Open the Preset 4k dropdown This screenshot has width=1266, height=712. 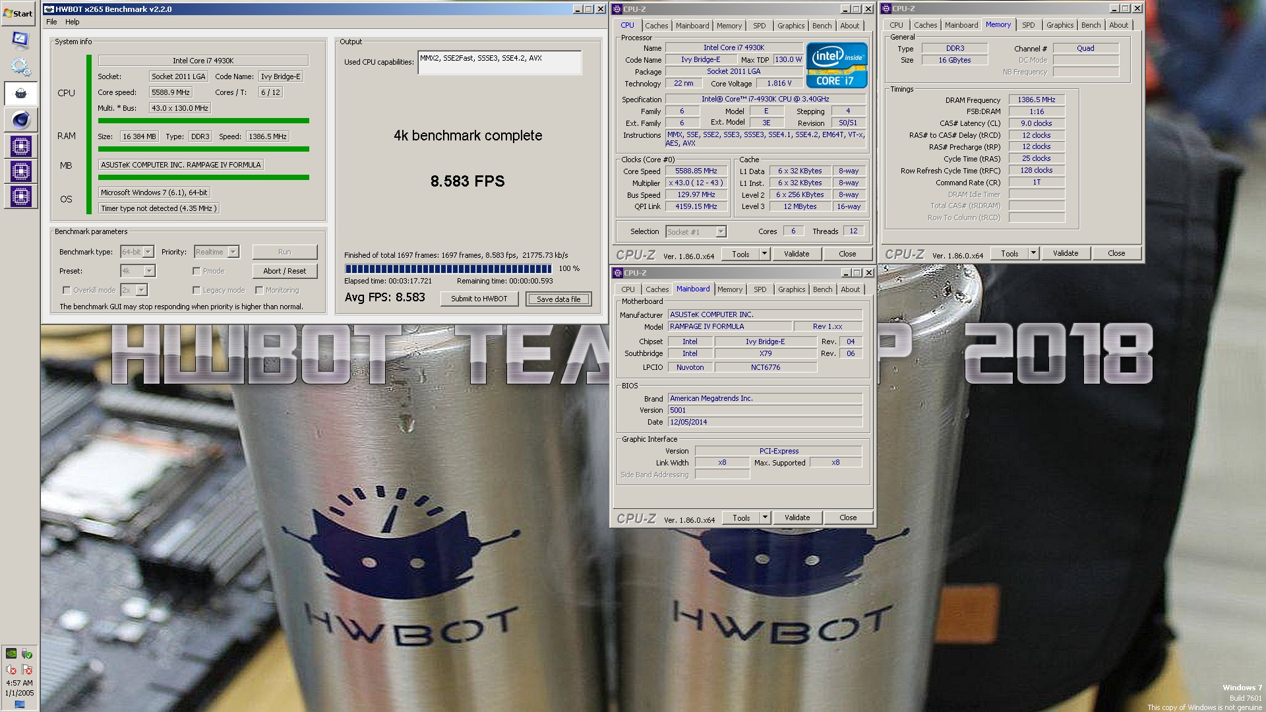pyautogui.click(x=149, y=271)
